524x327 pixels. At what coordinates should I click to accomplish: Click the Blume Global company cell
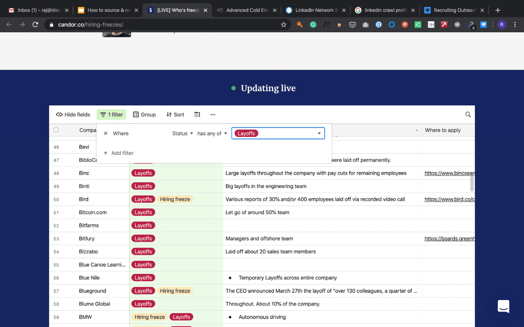click(x=94, y=304)
